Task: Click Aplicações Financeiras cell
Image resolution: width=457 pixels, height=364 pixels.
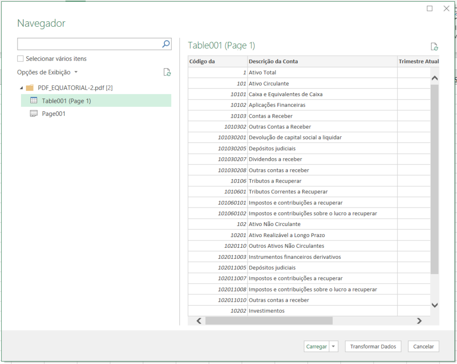Action: [x=322, y=105]
